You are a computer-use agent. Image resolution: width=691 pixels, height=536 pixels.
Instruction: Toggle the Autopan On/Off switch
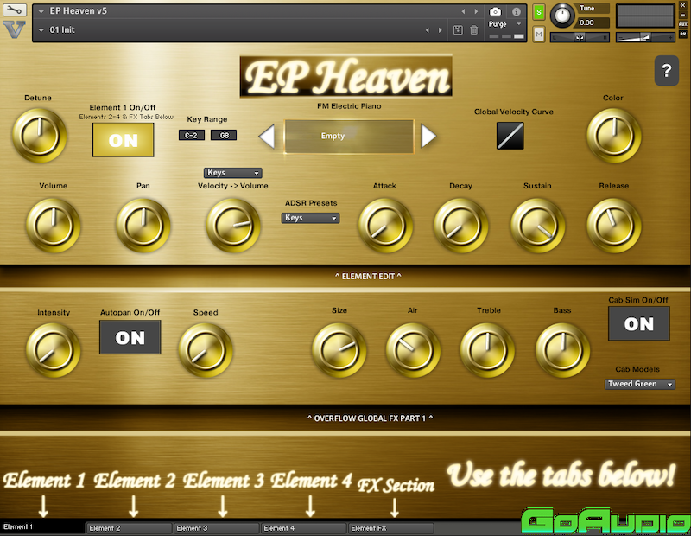point(130,337)
